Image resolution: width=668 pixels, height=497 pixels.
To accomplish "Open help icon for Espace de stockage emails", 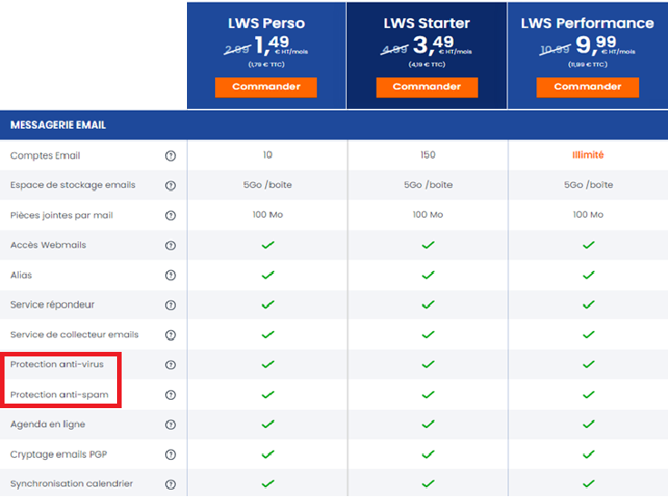I will click(x=171, y=186).
